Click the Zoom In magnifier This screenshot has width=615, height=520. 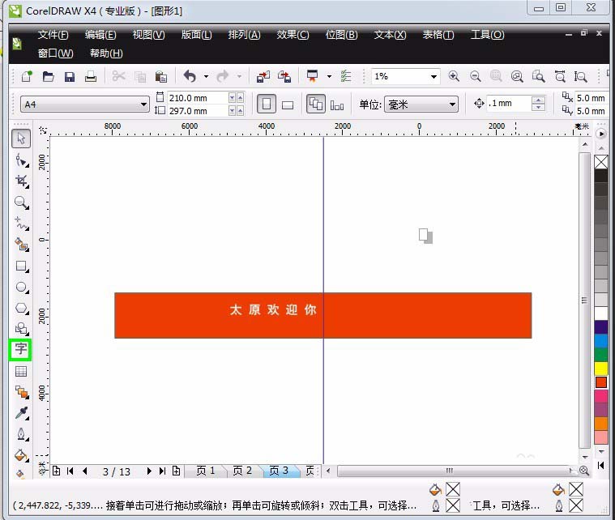coord(454,76)
